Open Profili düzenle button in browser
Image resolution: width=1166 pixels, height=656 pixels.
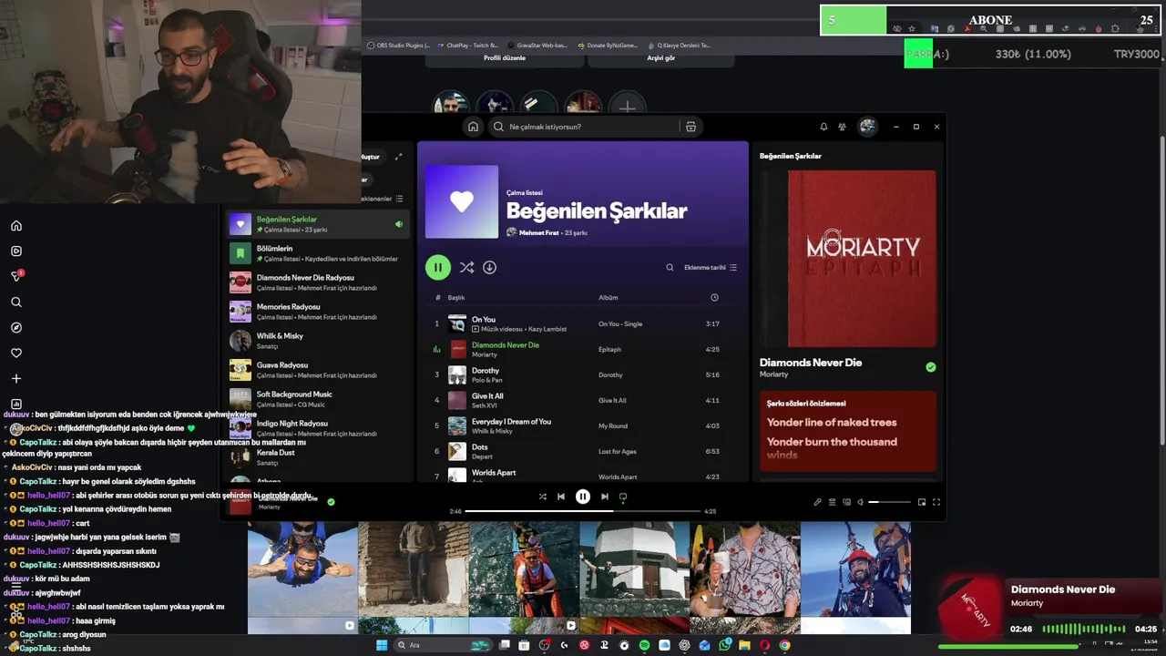click(504, 57)
